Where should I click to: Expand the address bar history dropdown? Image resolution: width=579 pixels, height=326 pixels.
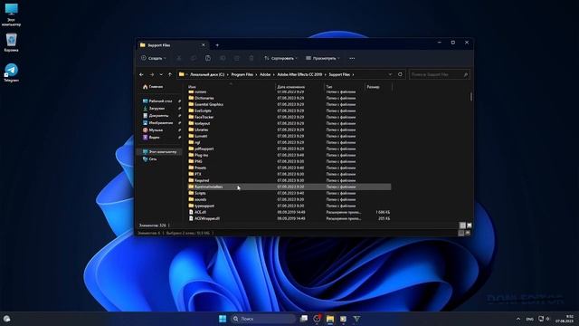coord(390,74)
